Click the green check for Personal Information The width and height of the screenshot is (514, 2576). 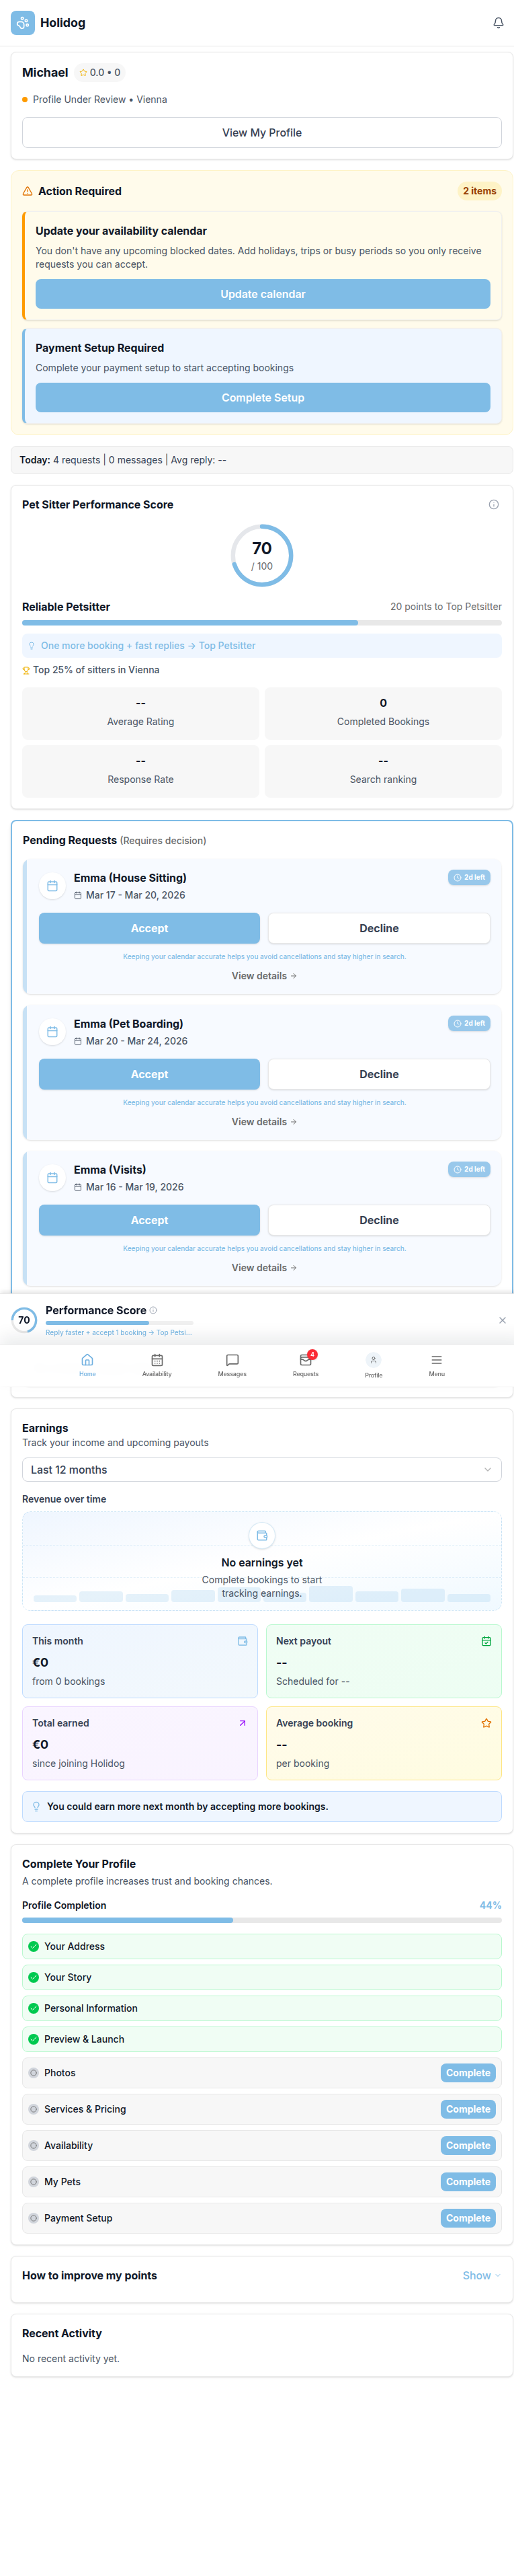point(33,2008)
